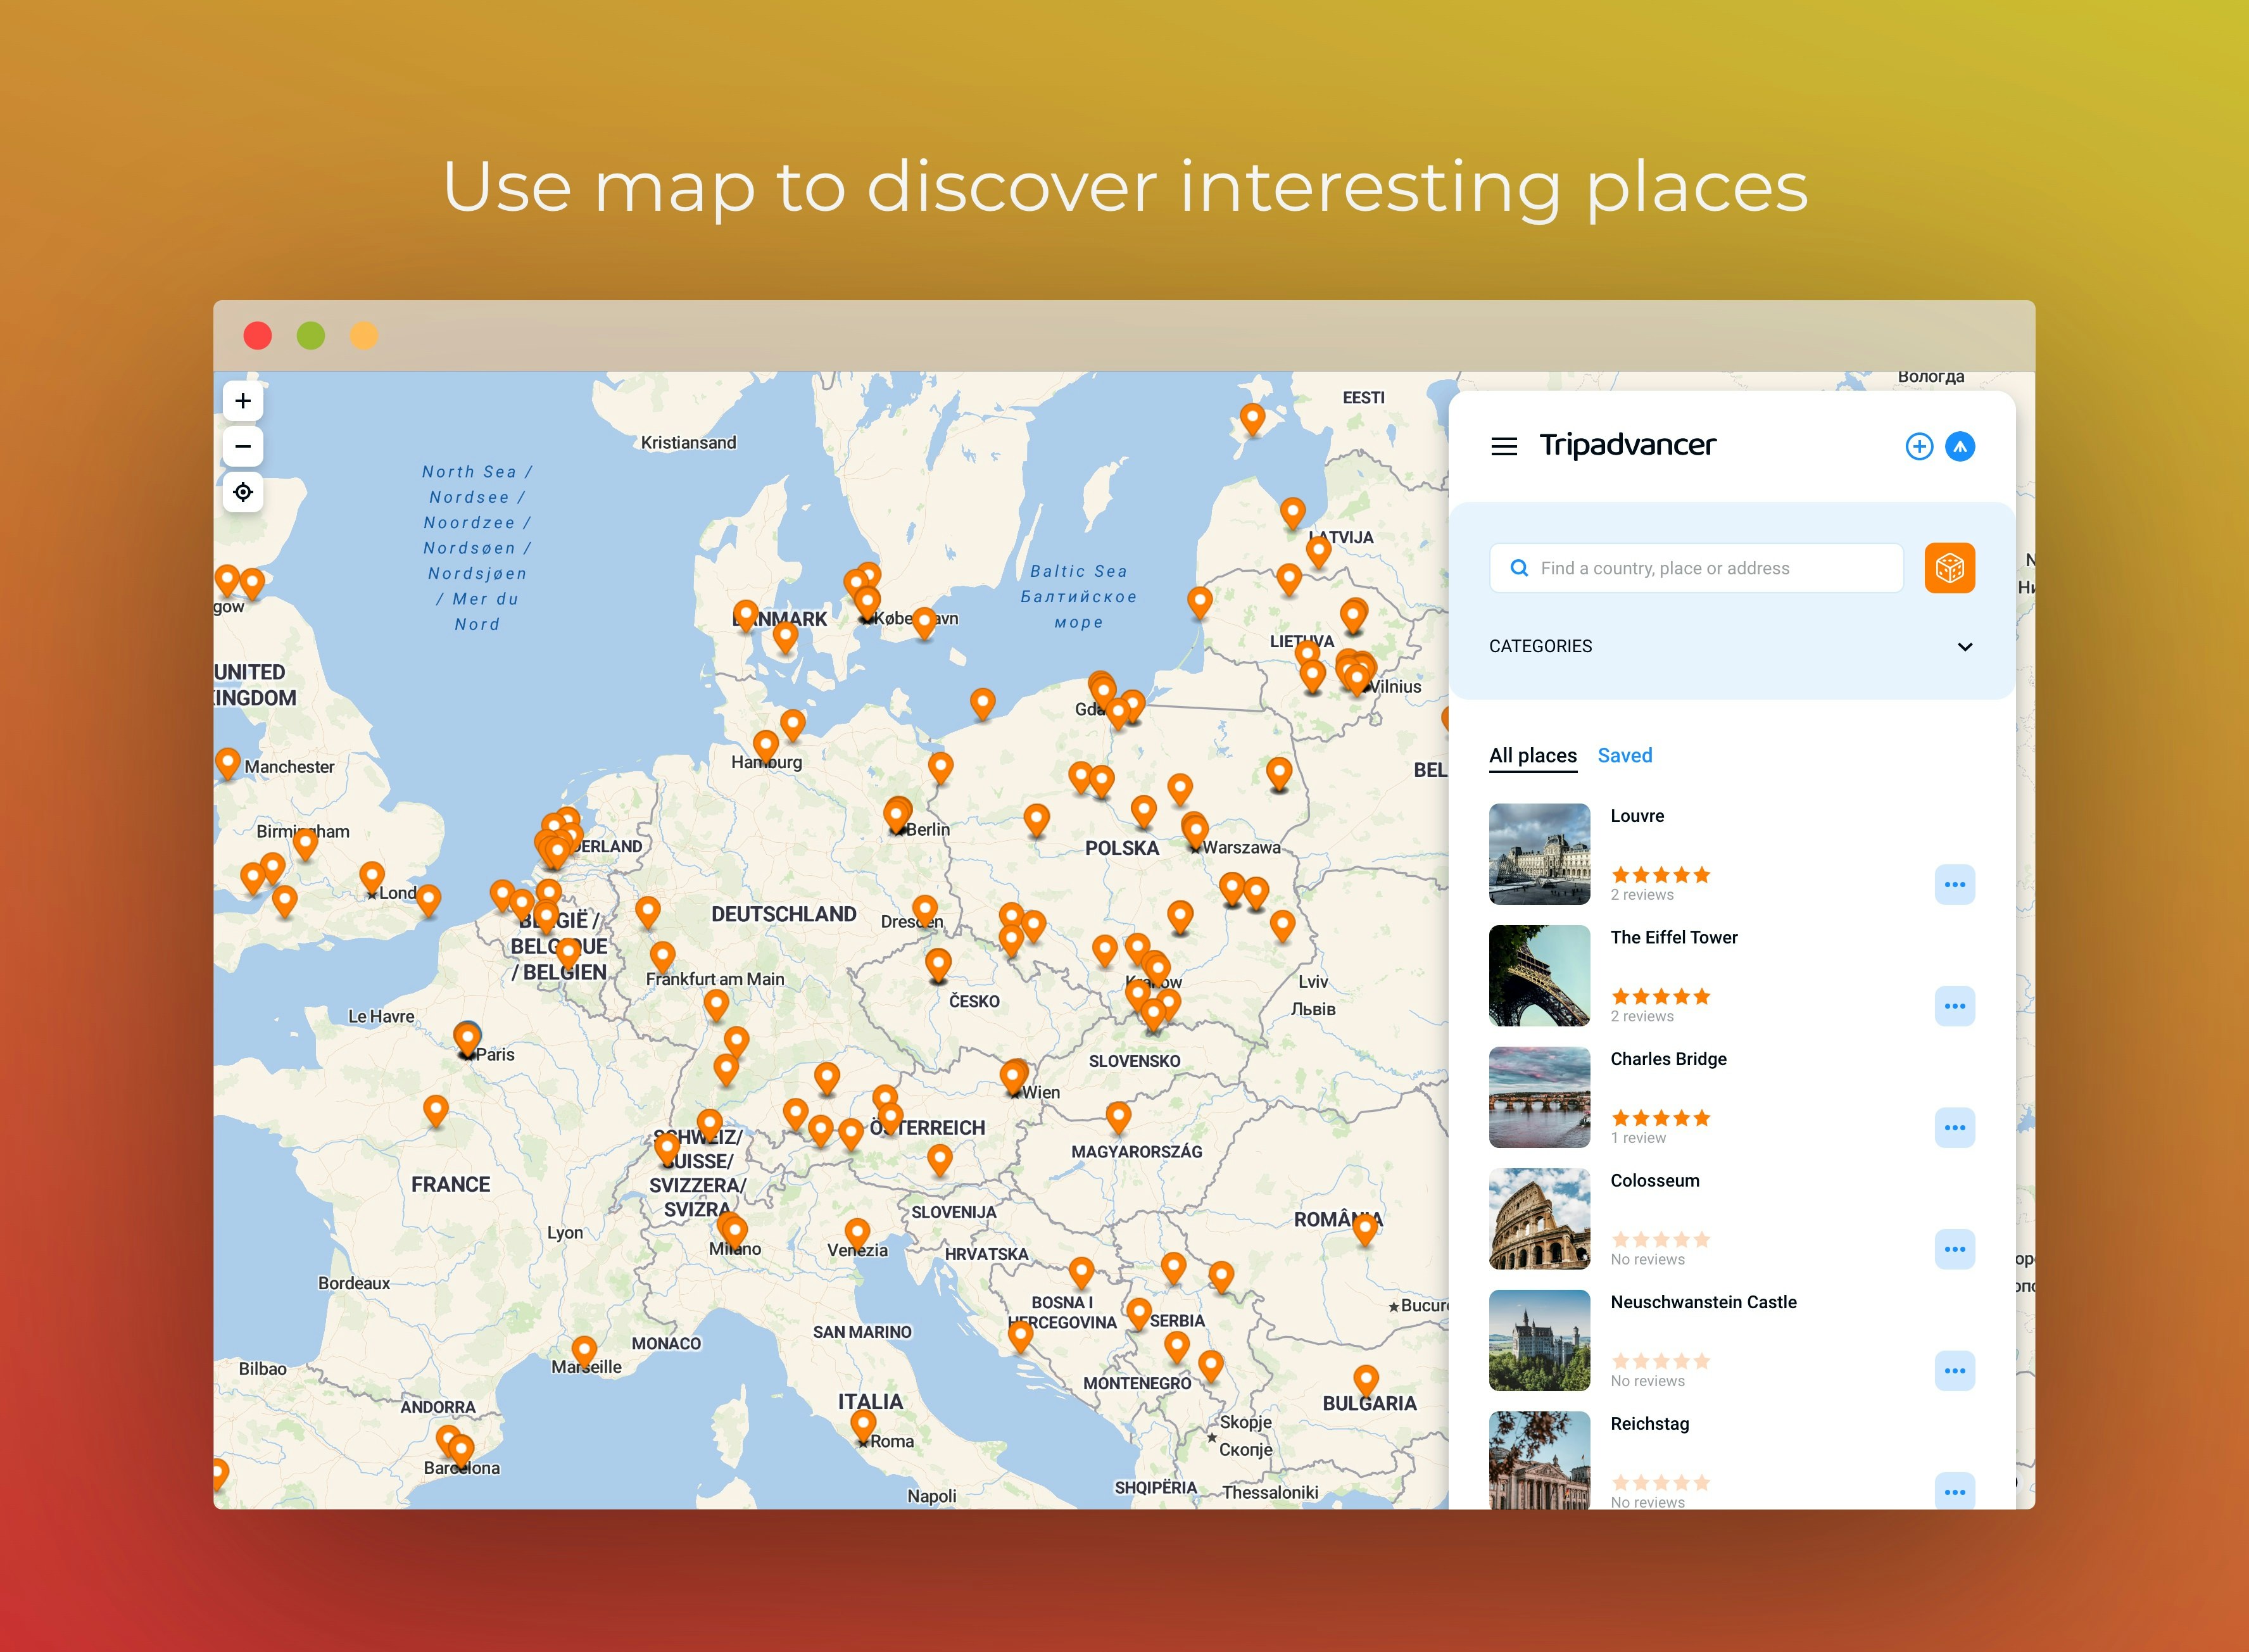This screenshot has width=2249, height=1652.
Task: Open the hamburger navigation menu
Action: pyautogui.click(x=1504, y=446)
